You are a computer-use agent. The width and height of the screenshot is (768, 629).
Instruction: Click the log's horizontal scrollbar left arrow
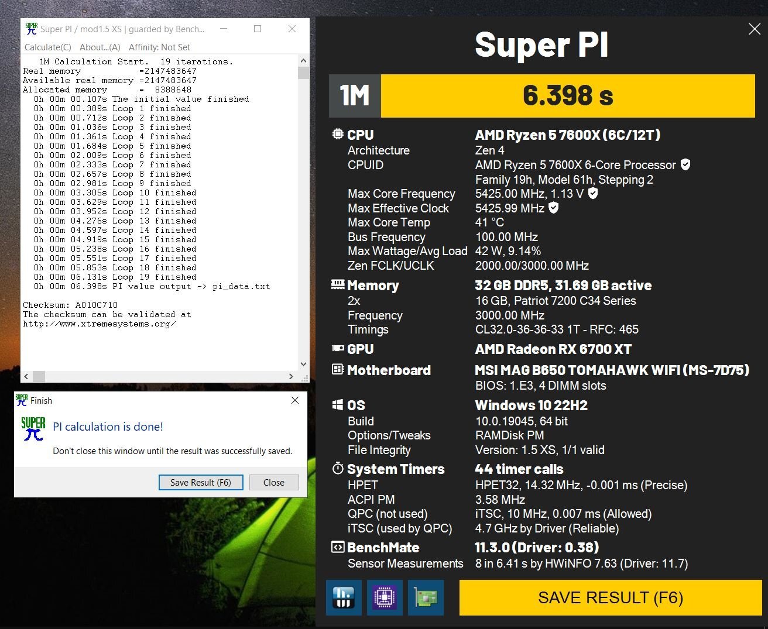pos(26,376)
